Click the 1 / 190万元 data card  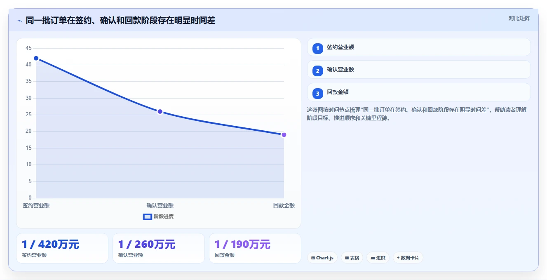coord(255,248)
